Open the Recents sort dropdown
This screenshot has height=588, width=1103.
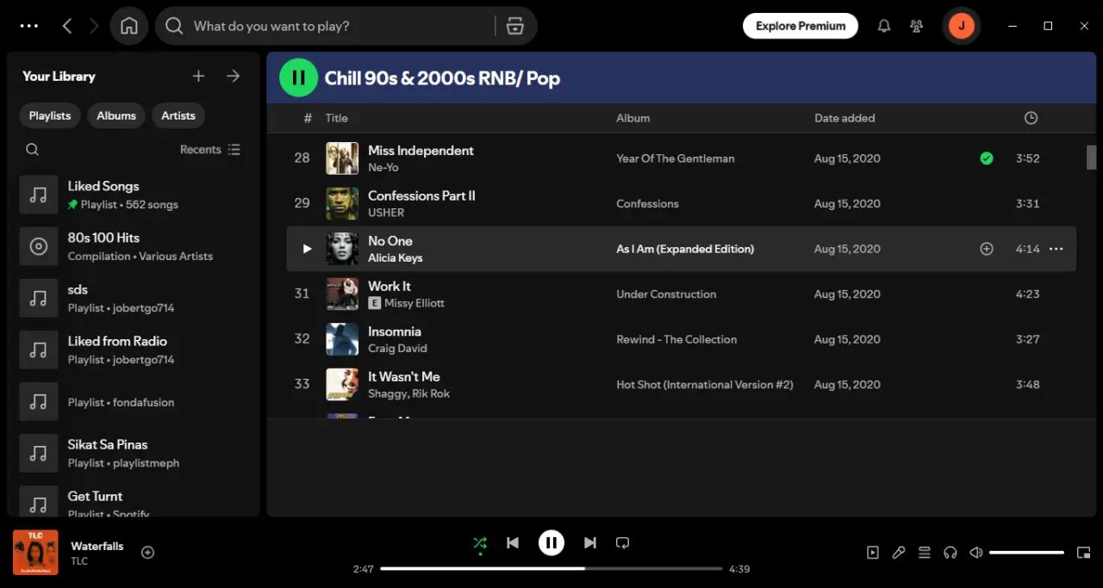210,150
